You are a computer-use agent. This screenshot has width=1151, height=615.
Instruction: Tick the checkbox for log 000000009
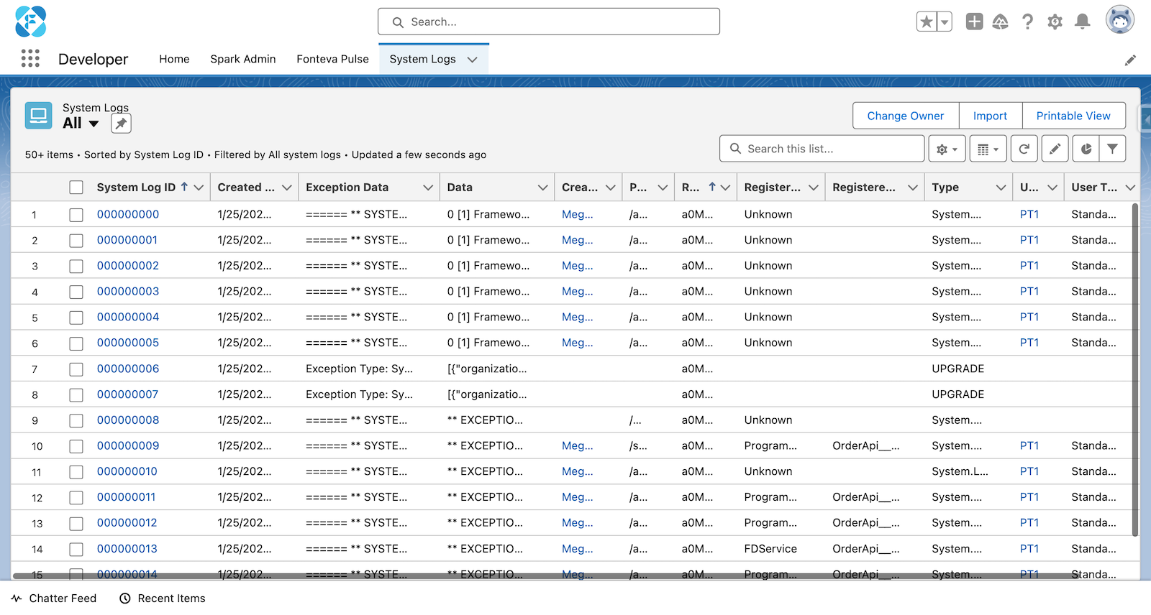click(x=76, y=446)
